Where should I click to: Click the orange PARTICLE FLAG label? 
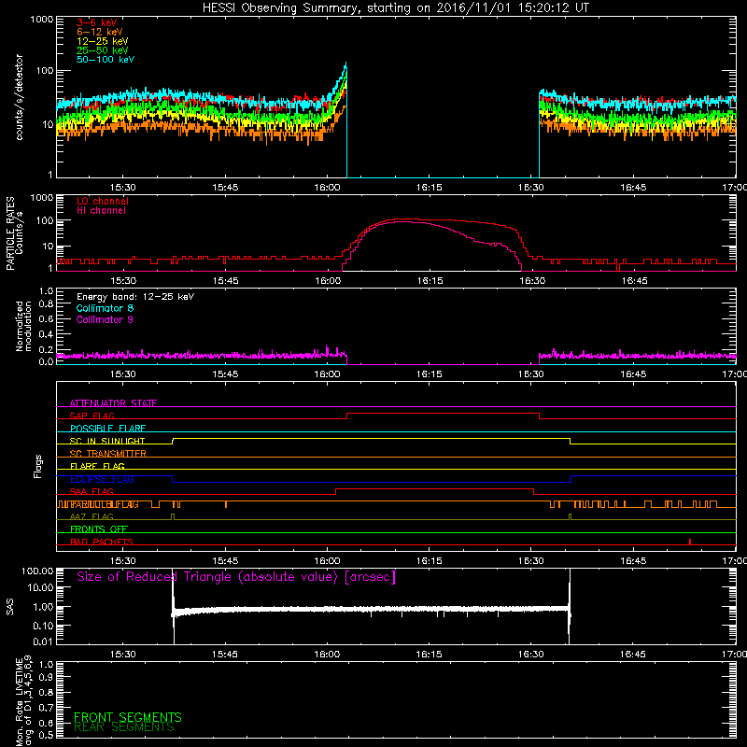point(105,504)
